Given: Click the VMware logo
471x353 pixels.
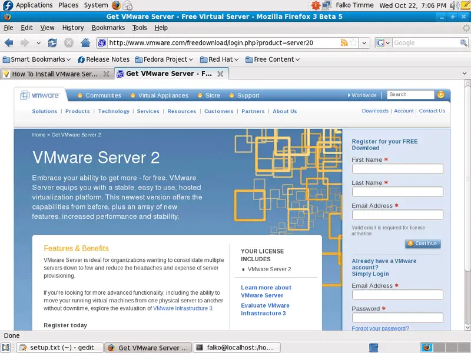Looking at the screenshot, I should coord(40,95).
